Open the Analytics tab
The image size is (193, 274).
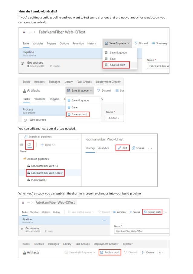tap(103, 148)
